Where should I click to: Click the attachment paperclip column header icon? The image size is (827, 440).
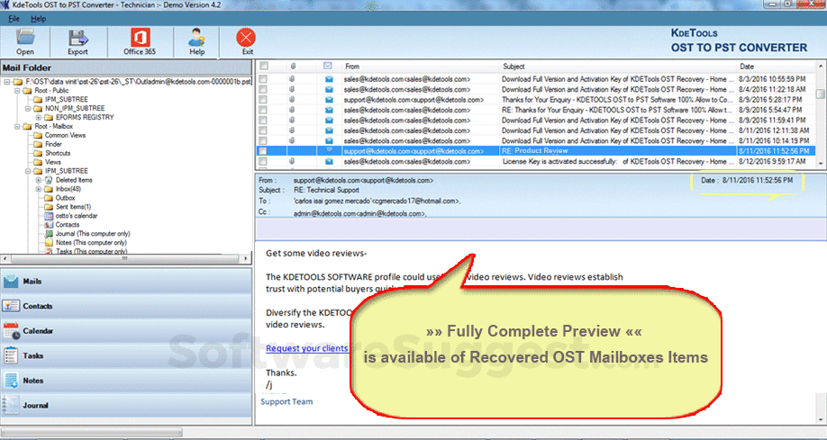293,67
